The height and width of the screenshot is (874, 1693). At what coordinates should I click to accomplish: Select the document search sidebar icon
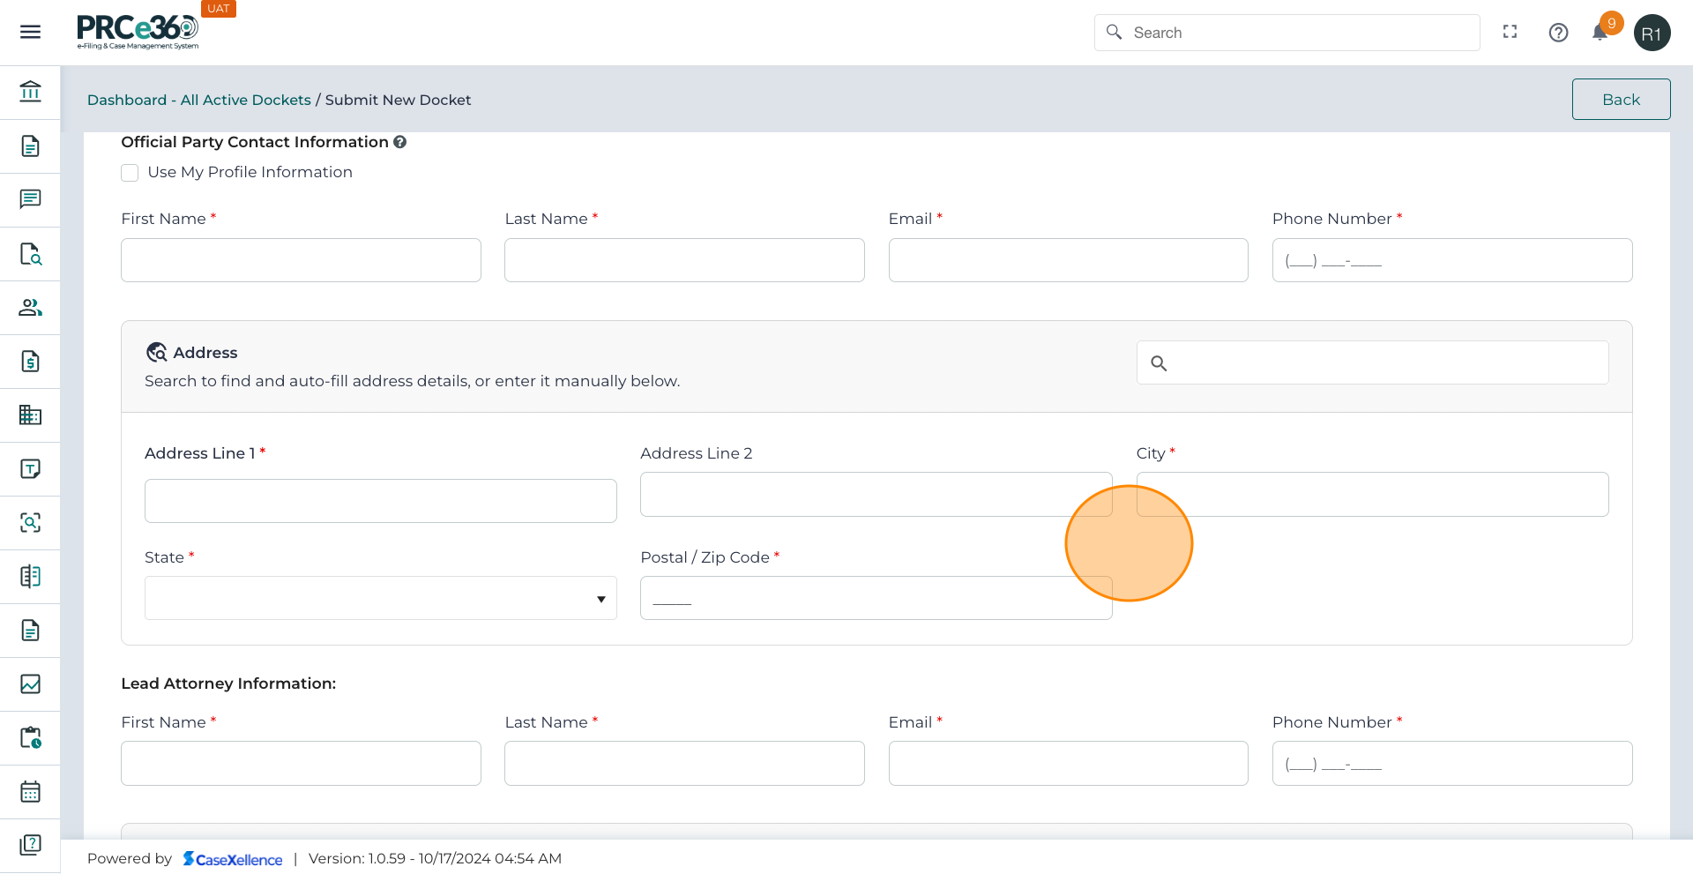click(x=30, y=254)
